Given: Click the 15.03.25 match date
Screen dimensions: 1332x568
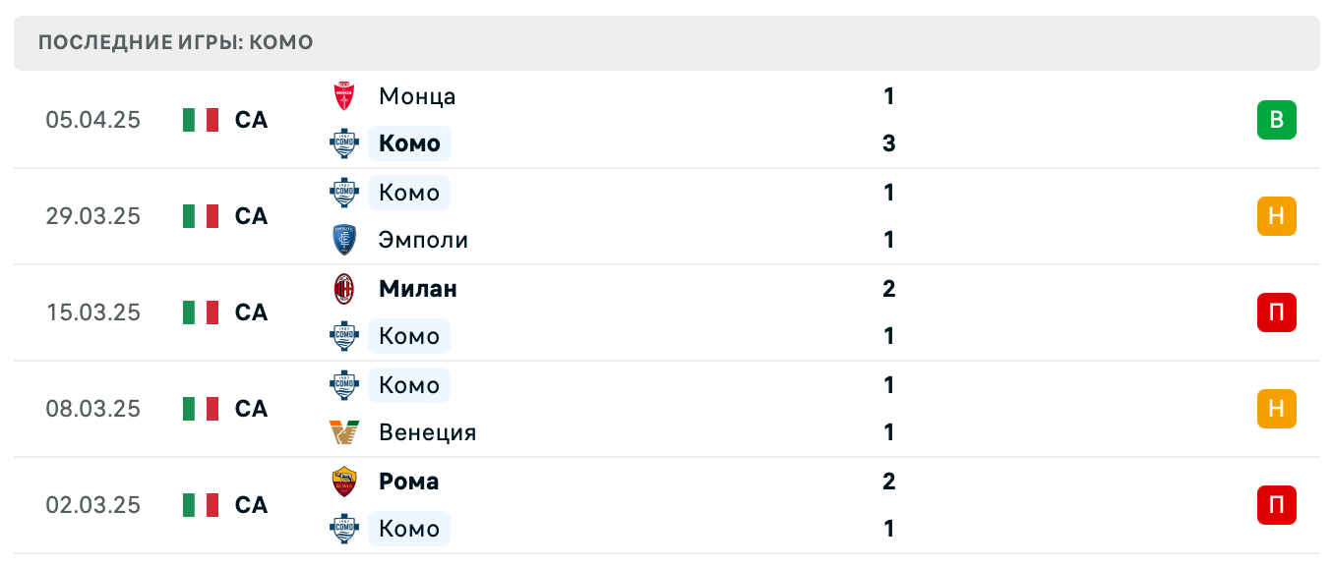Looking at the screenshot, I should pos(93,312).
